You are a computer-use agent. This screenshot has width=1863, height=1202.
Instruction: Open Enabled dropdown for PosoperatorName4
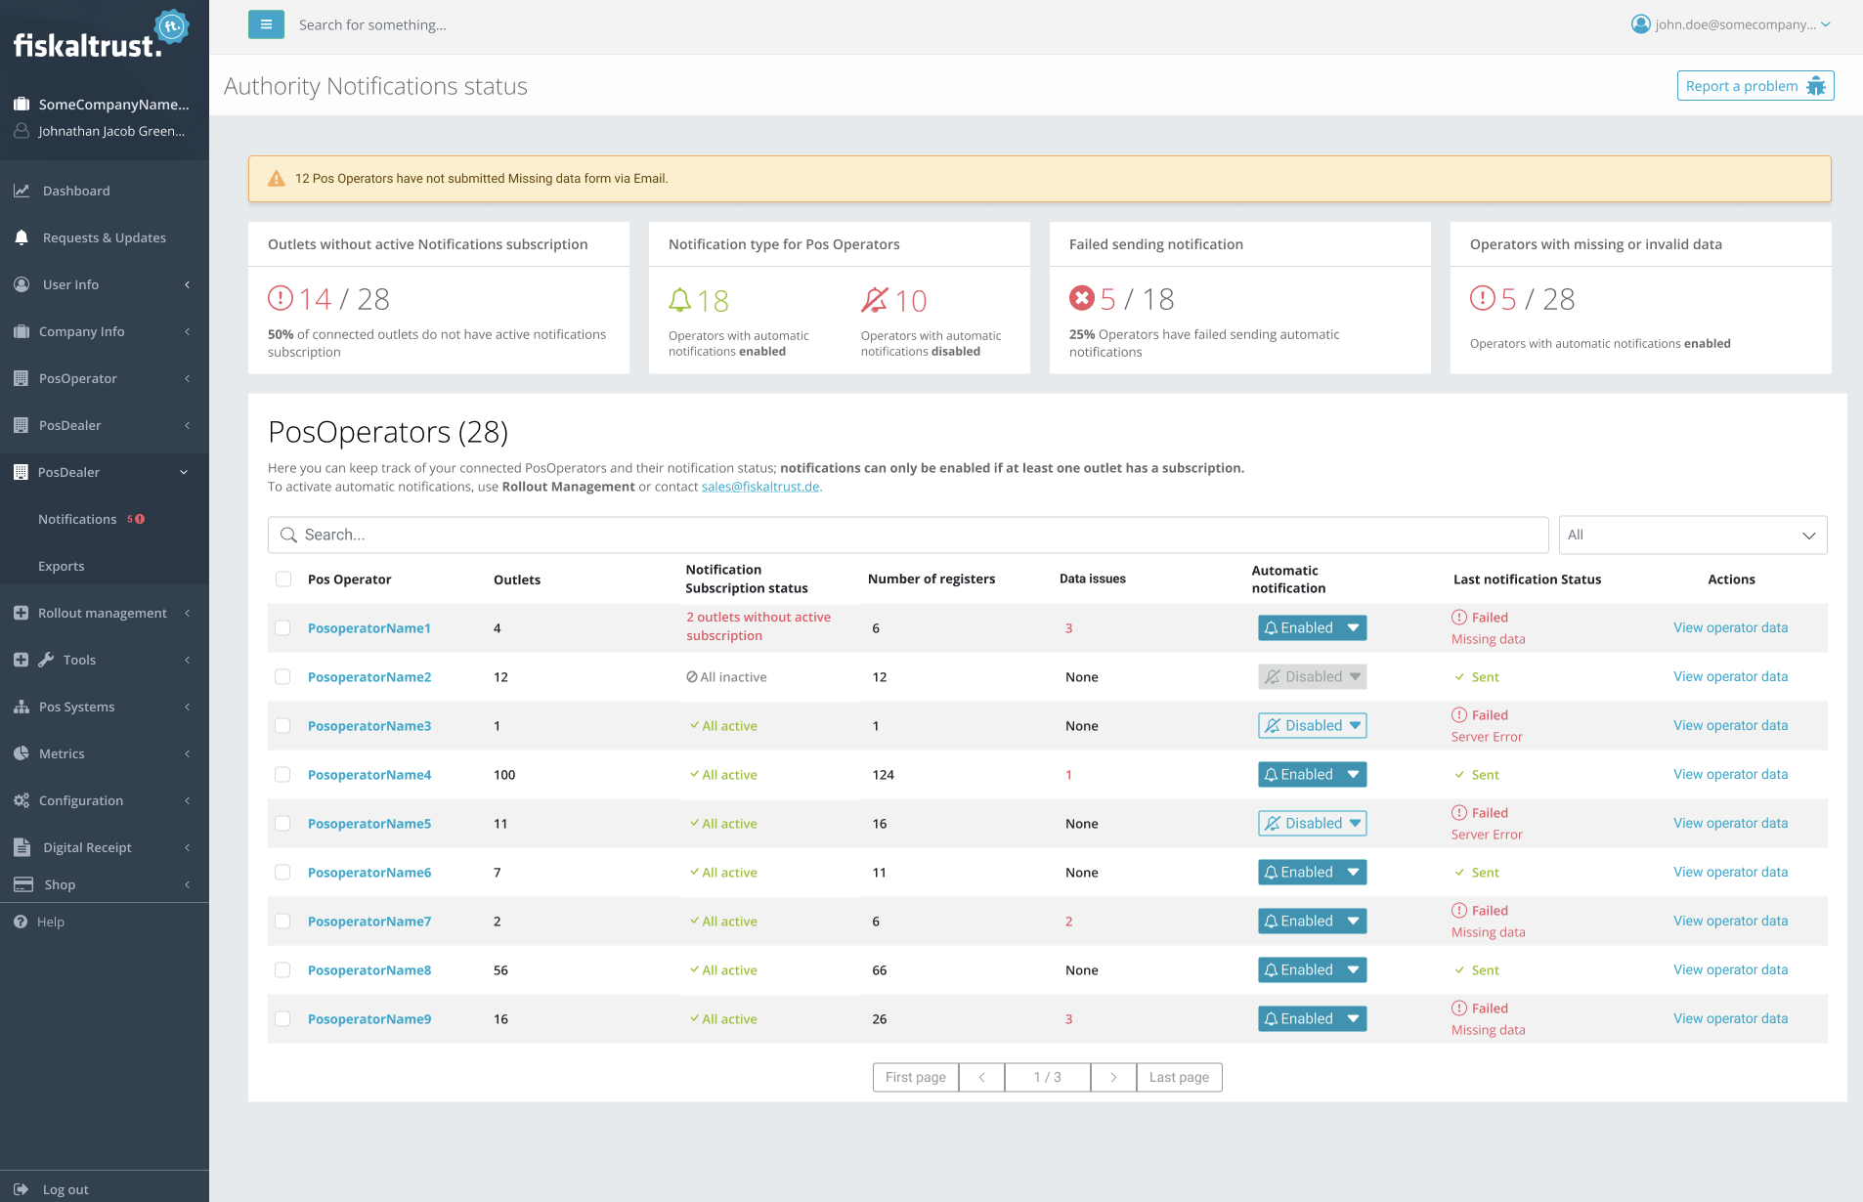point(1312,774)
